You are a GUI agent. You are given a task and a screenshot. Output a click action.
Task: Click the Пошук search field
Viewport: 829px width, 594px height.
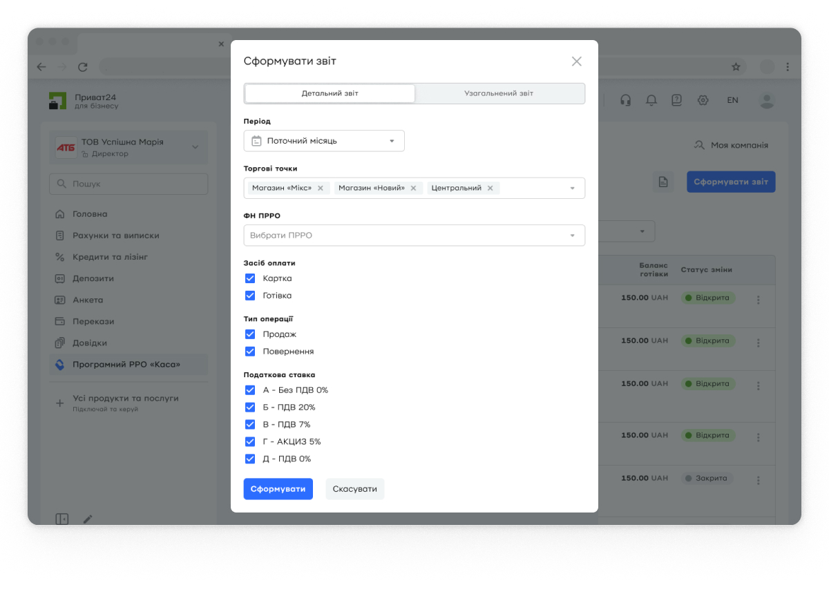coord(128,184)
